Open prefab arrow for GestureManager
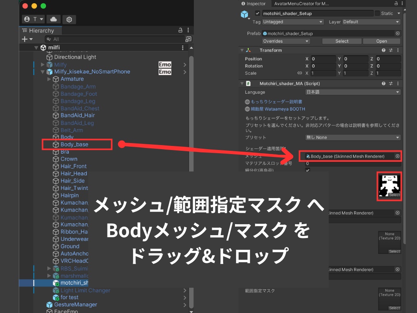 point(185,305)
